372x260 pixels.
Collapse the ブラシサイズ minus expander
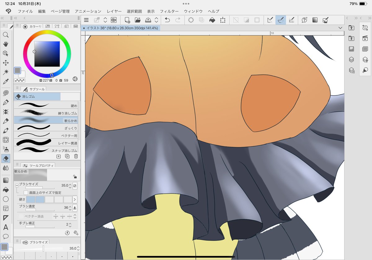[x=17, y=185]
